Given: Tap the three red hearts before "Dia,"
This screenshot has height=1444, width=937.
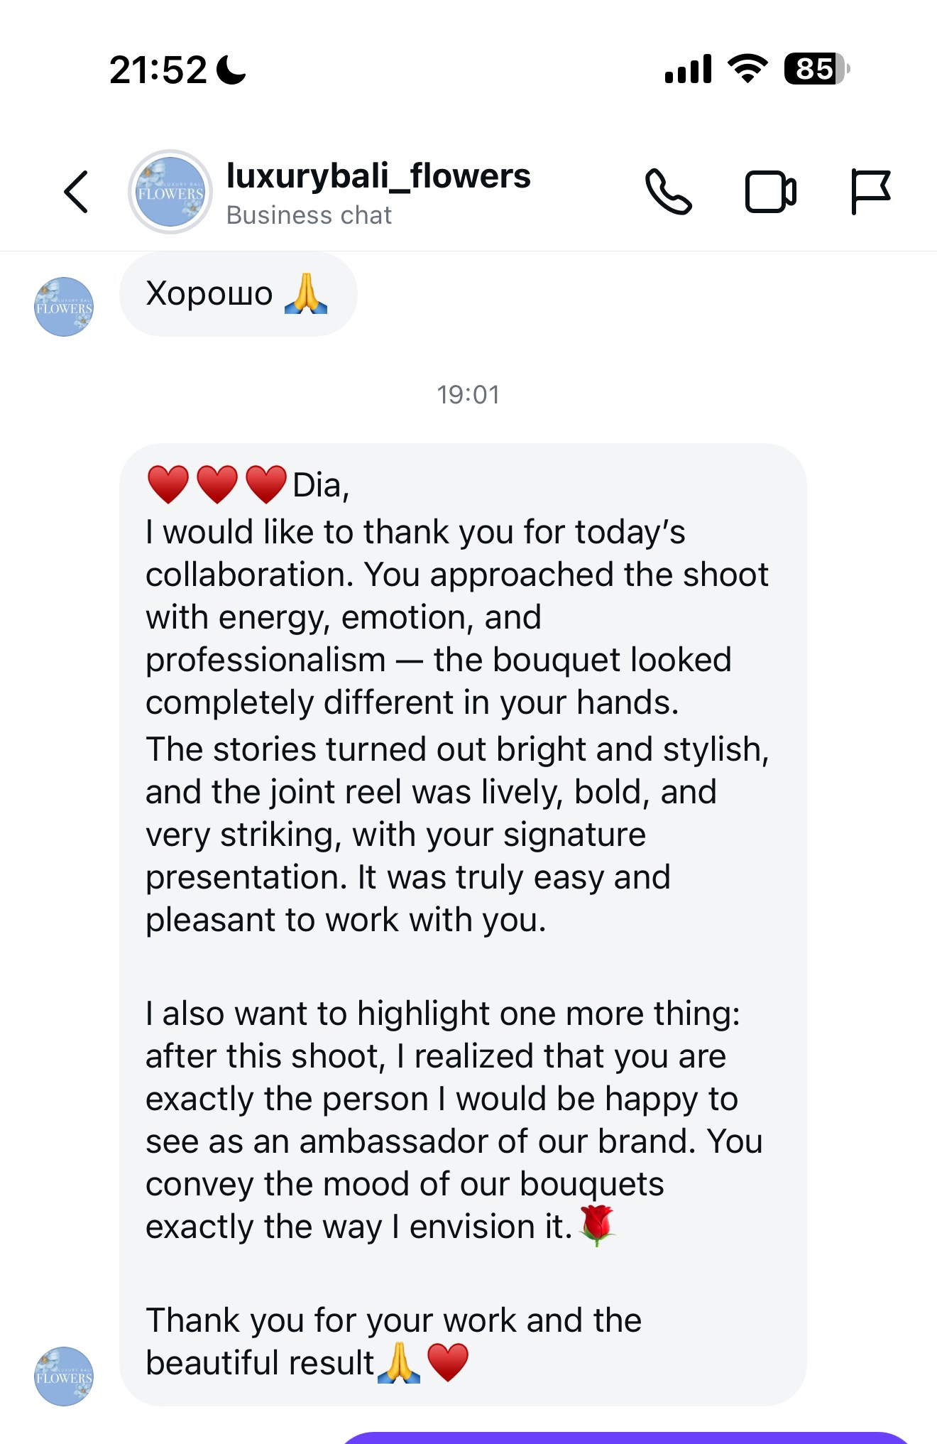Looking at the screenshot, I should pos(217,484).
